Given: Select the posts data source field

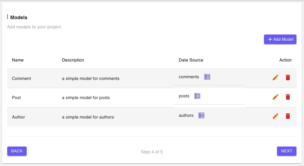Looking at the screenshot, I should (x=210, y=96).
